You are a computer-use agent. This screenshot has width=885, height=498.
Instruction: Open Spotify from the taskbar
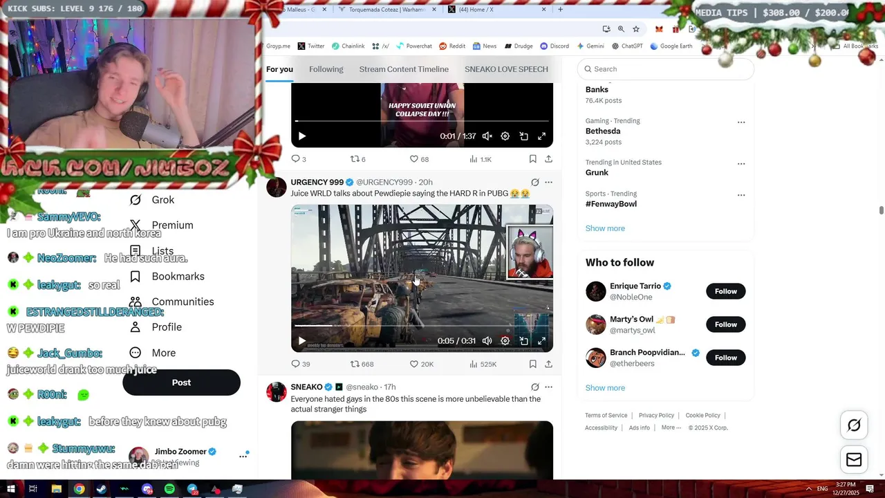pos(169,489)
